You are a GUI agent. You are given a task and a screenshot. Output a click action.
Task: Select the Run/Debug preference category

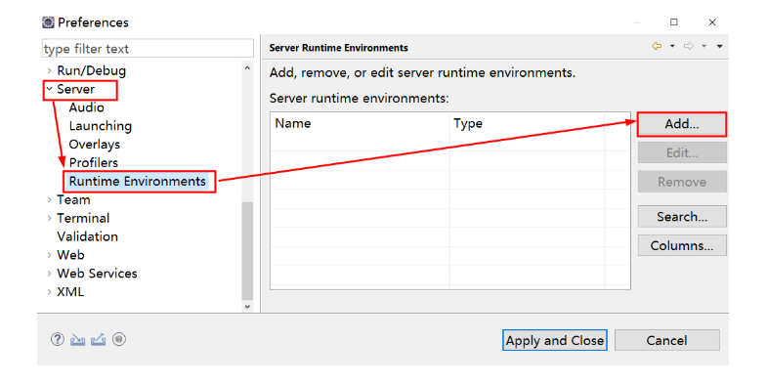92,71
